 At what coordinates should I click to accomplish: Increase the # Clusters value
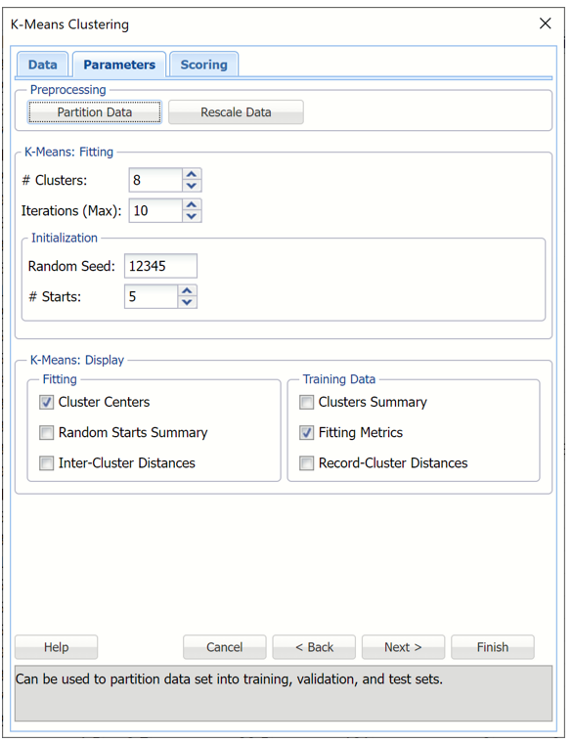tap(192, 174)
